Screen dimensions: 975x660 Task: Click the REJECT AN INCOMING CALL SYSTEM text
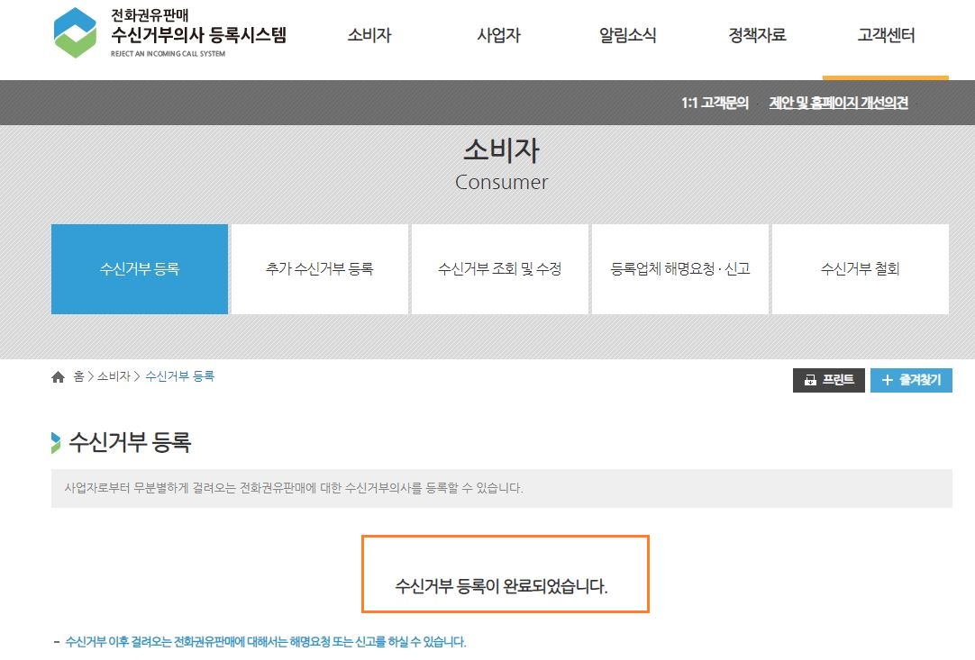click(168, 54)
